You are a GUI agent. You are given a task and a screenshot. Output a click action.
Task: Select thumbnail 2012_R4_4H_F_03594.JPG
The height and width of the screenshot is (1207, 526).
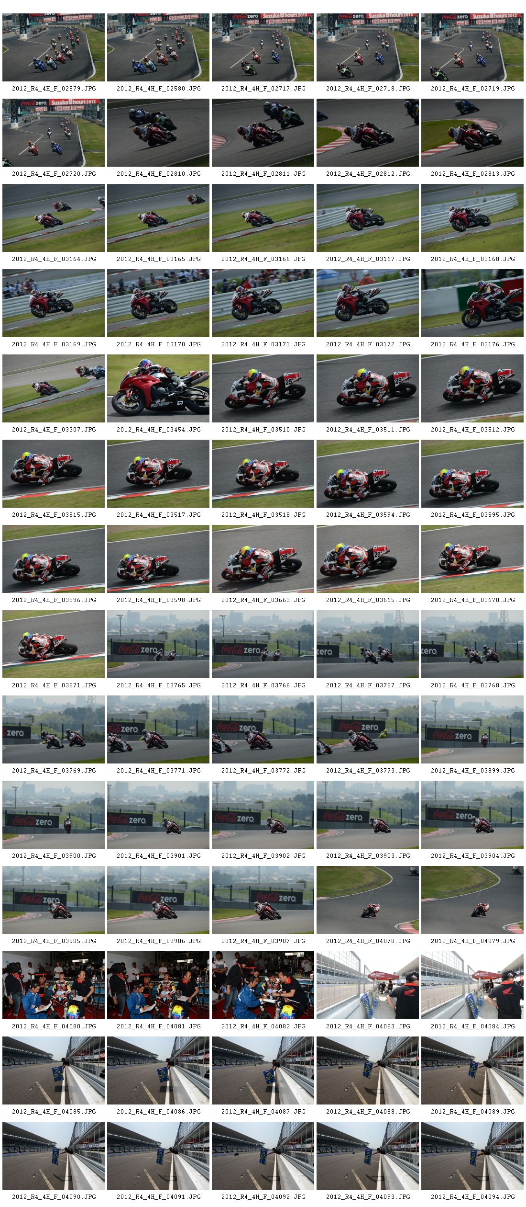point(367,474)
